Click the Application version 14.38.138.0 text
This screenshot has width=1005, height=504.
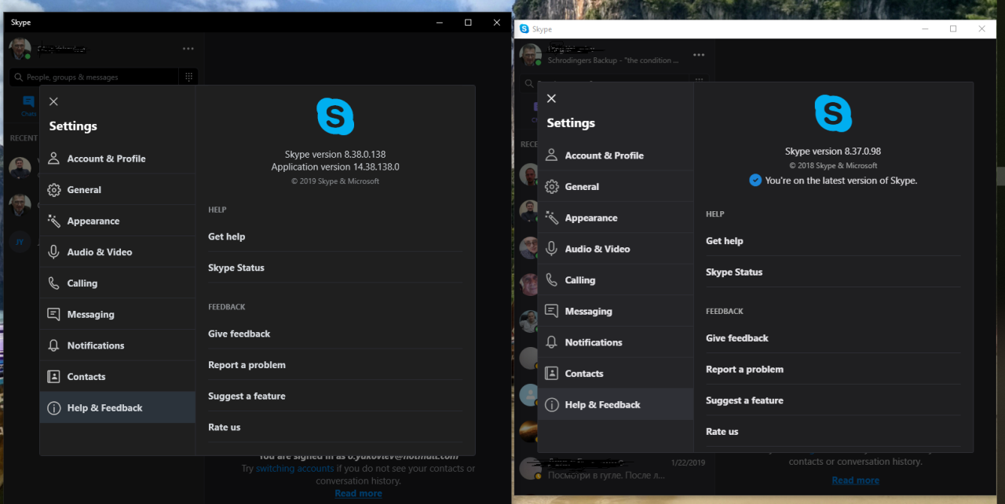click(335, 167)
